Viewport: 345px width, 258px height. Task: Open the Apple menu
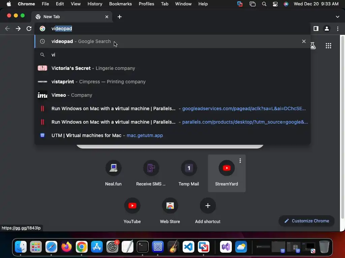(x=9, y=4)
